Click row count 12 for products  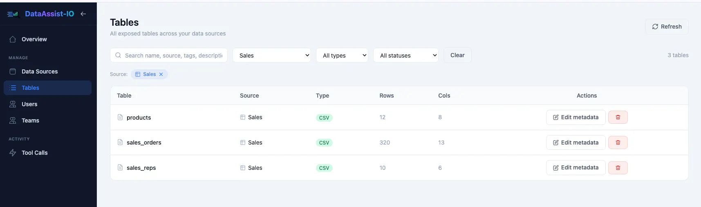(x=383, y=117)
